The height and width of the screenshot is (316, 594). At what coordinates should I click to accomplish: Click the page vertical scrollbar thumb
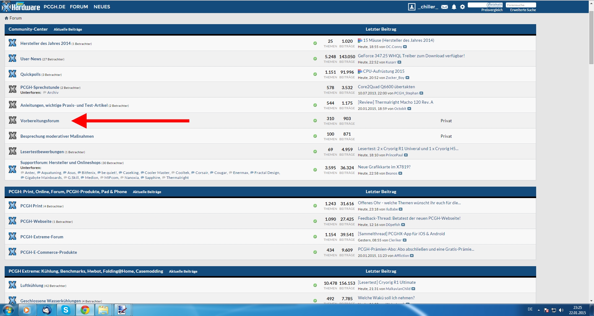[591, 37]
